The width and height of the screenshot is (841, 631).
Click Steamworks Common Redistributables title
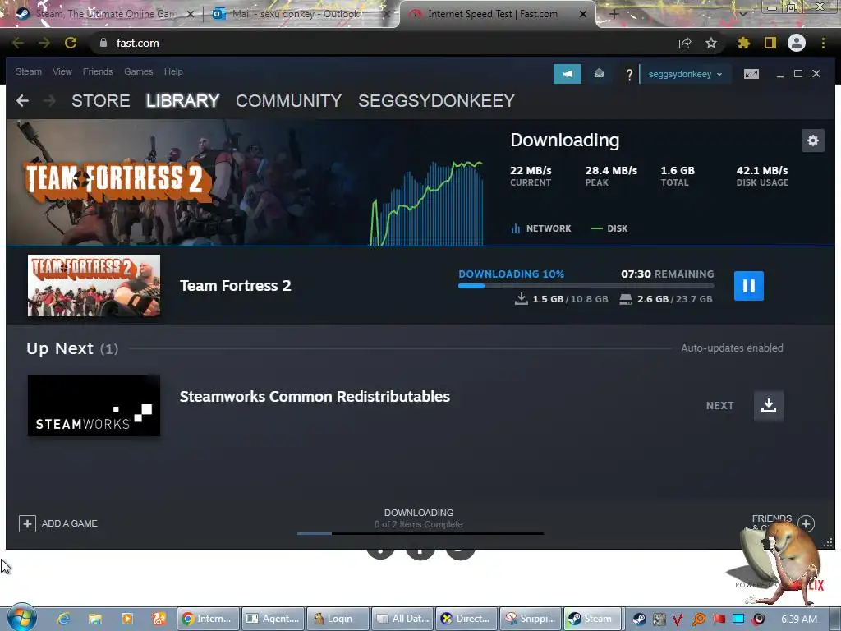tap(315, 397)
